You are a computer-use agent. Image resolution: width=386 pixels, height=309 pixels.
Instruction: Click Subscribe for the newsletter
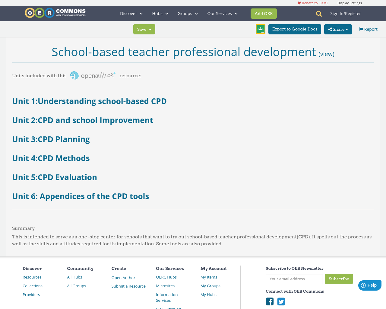[339, 279]
